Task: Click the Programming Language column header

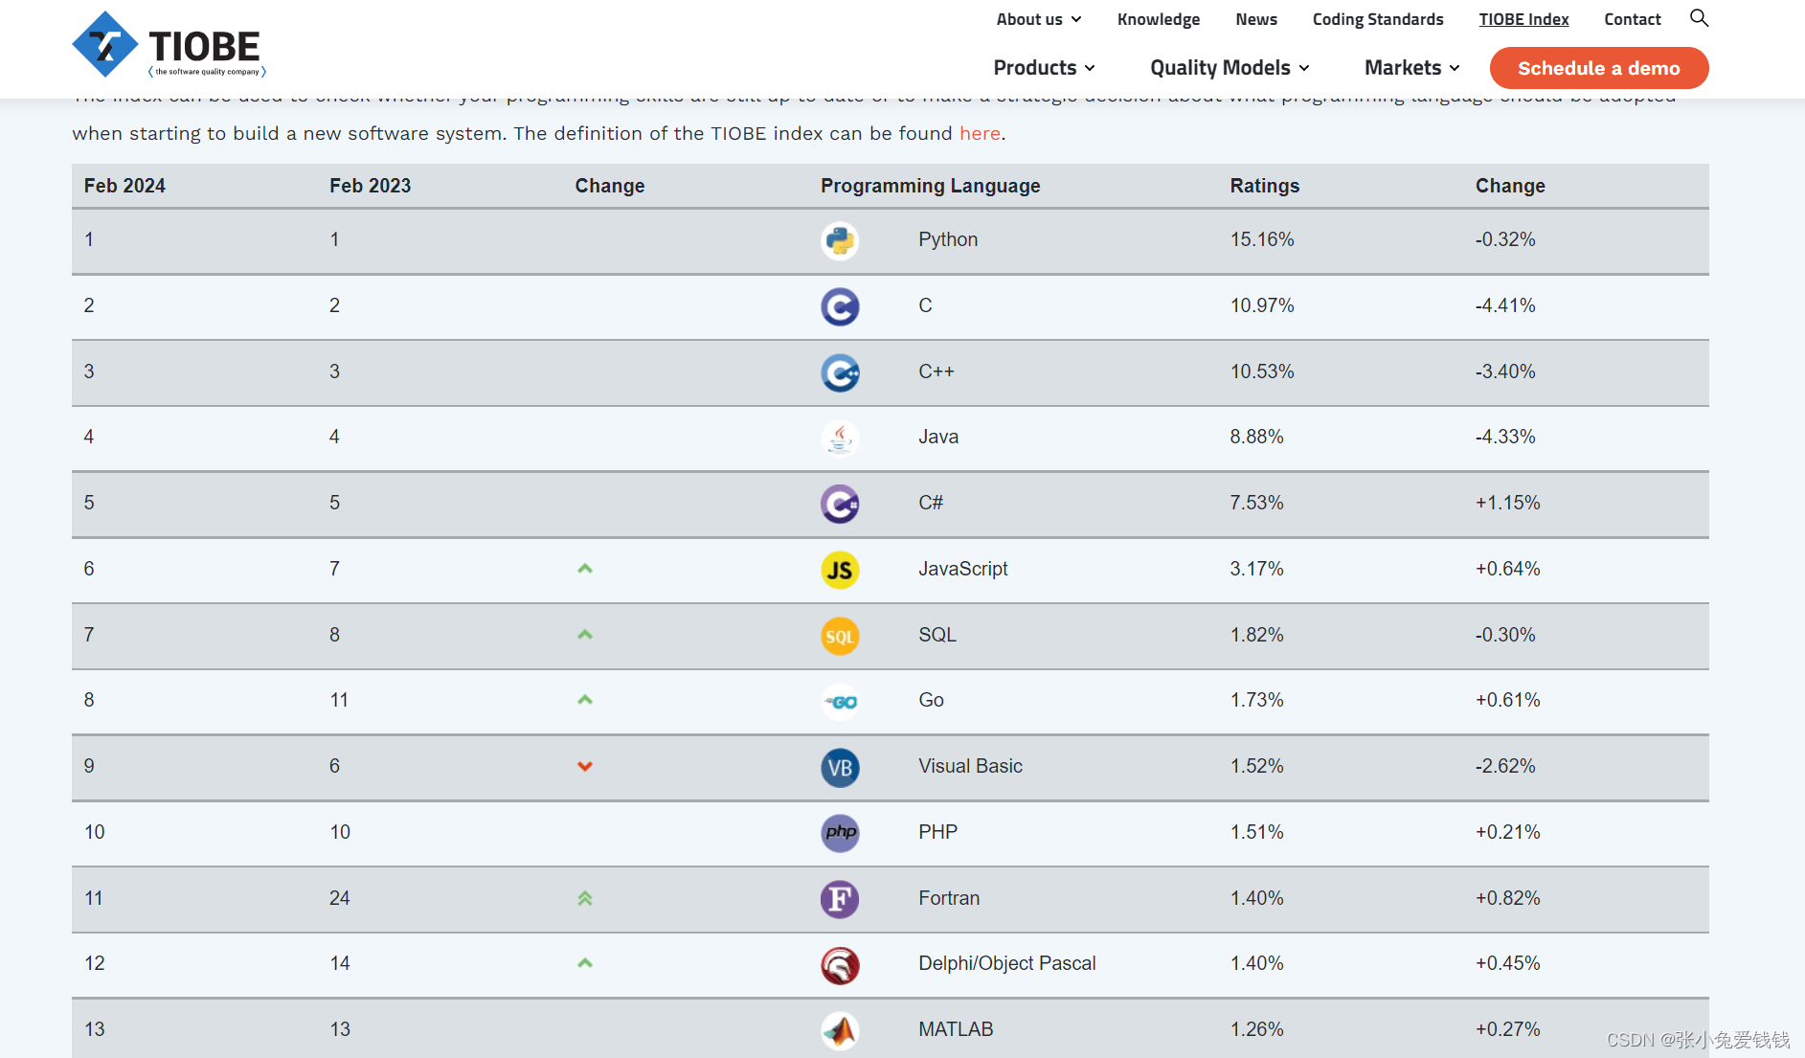Action: coord(931,186)
